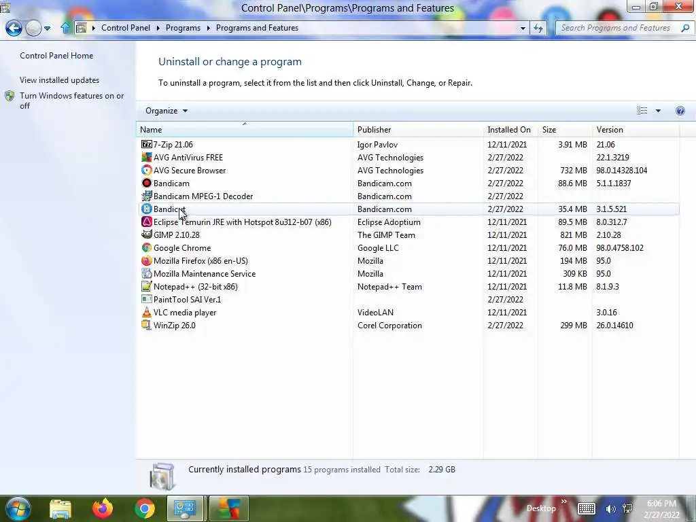Select the VideoLAN publisher cell
The height and width of the screenshot is (522, 696).
(x=375, y=313)
